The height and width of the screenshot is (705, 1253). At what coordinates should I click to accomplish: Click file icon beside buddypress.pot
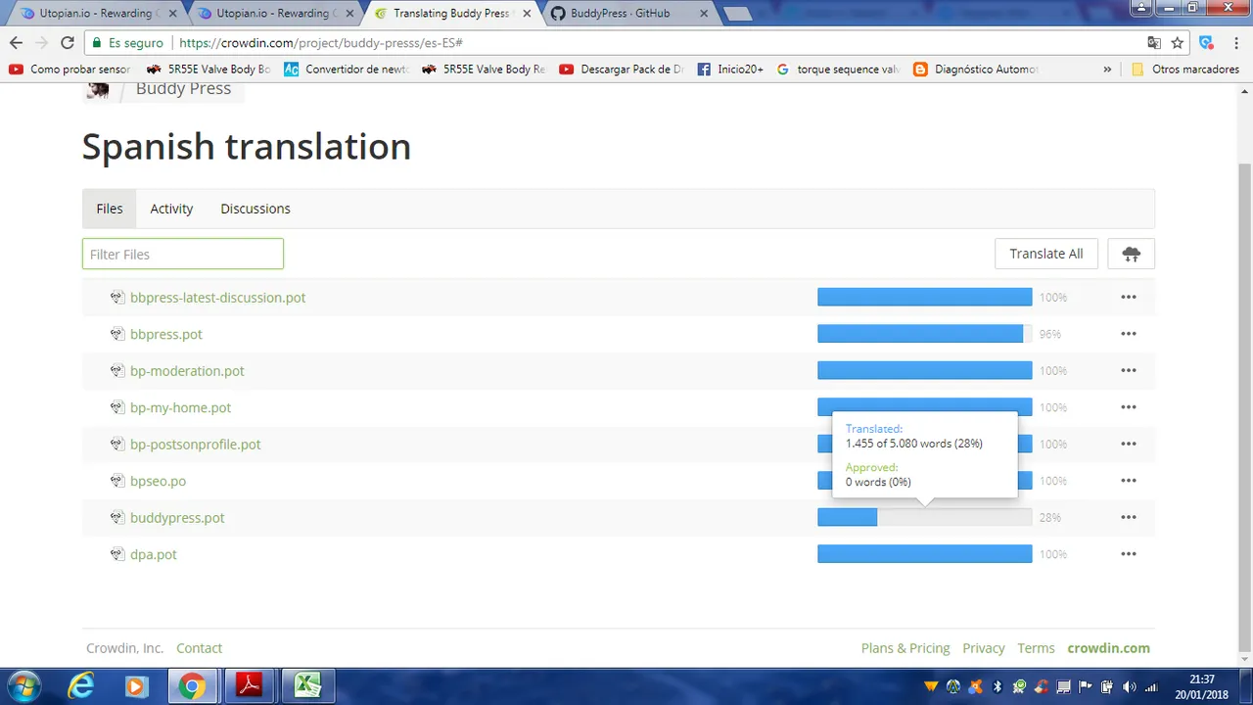tap(117, 518)
